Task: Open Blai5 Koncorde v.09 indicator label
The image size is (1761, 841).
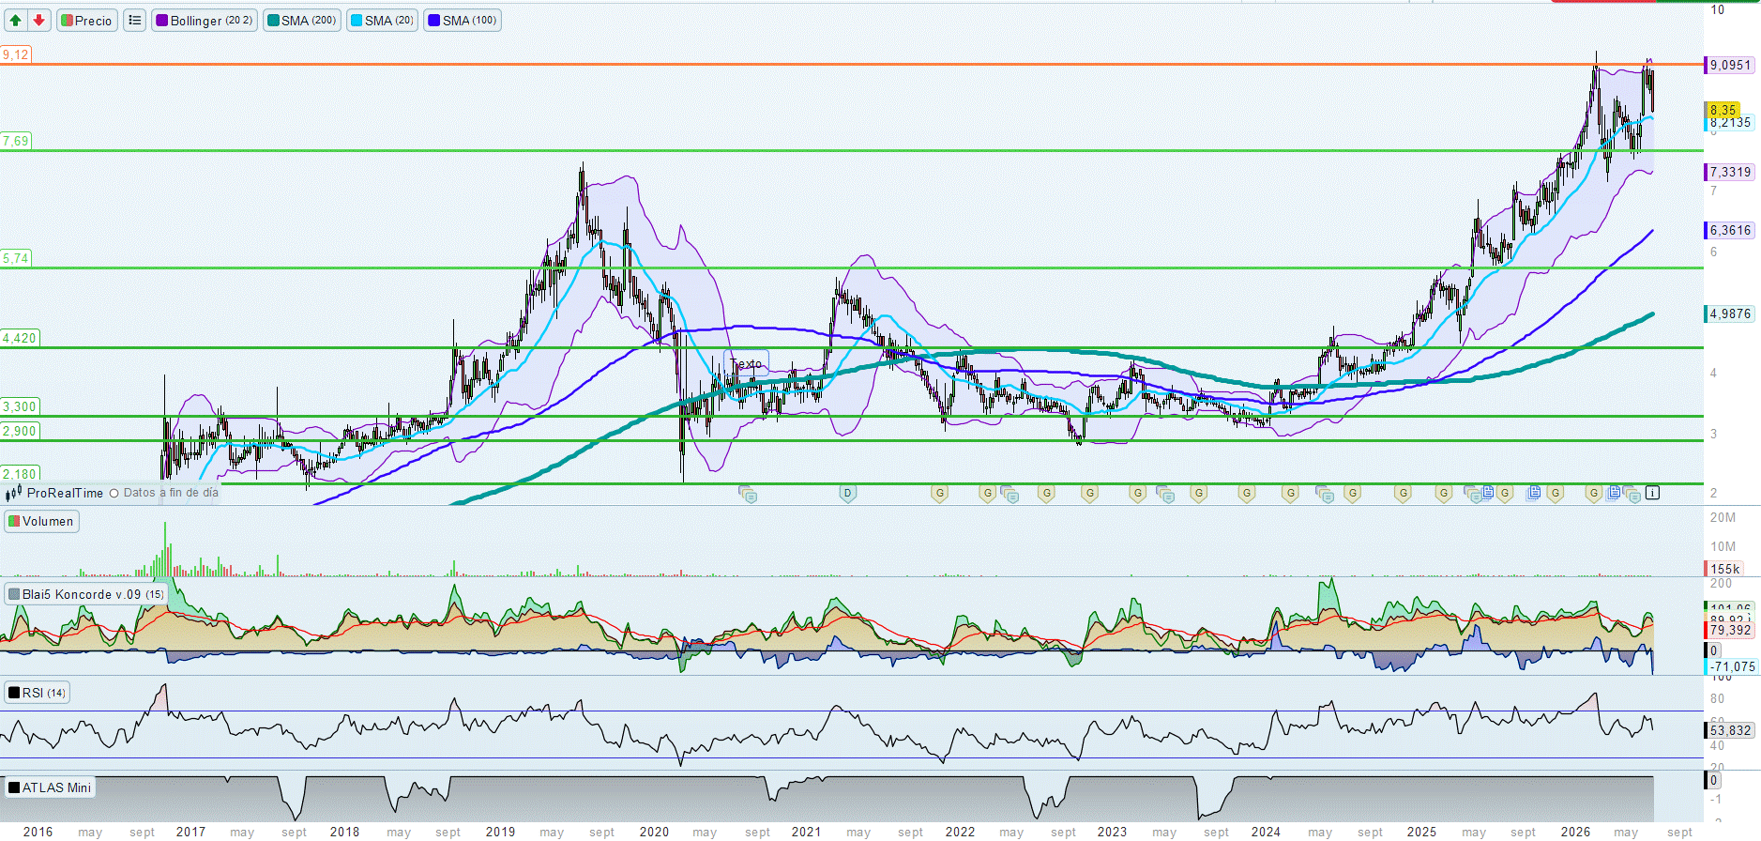Action: click(x=86, y=594)
